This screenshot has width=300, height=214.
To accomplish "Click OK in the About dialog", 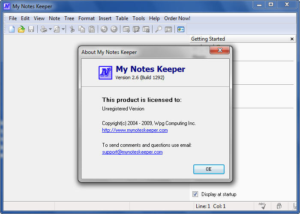I will click(209, 169).
